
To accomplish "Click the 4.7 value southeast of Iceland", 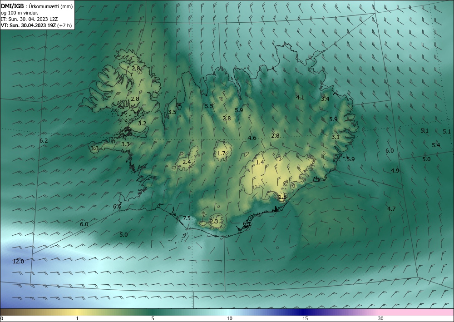I will tap(391, 208).
